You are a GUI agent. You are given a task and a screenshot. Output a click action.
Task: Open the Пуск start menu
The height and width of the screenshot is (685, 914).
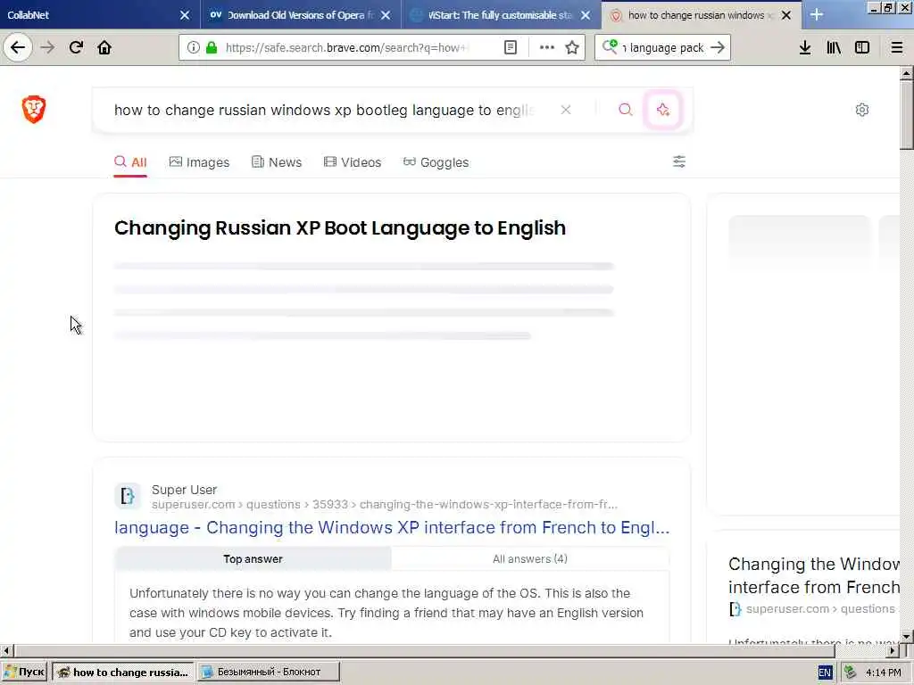24,672
